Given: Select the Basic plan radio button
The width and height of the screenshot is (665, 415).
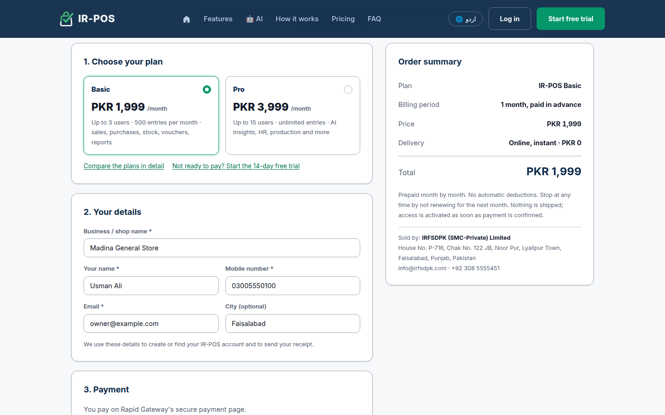Looking at the screenshot, I should [207, 89].
